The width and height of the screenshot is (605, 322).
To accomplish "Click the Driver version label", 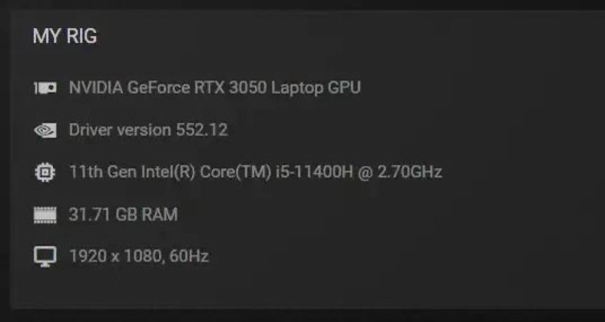I will pyautogui.click(x=120, y=130).
